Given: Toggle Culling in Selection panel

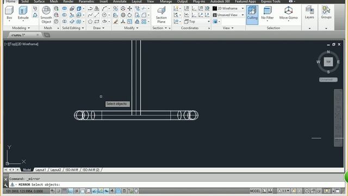Looking at the screenshot, I should 252,15.
